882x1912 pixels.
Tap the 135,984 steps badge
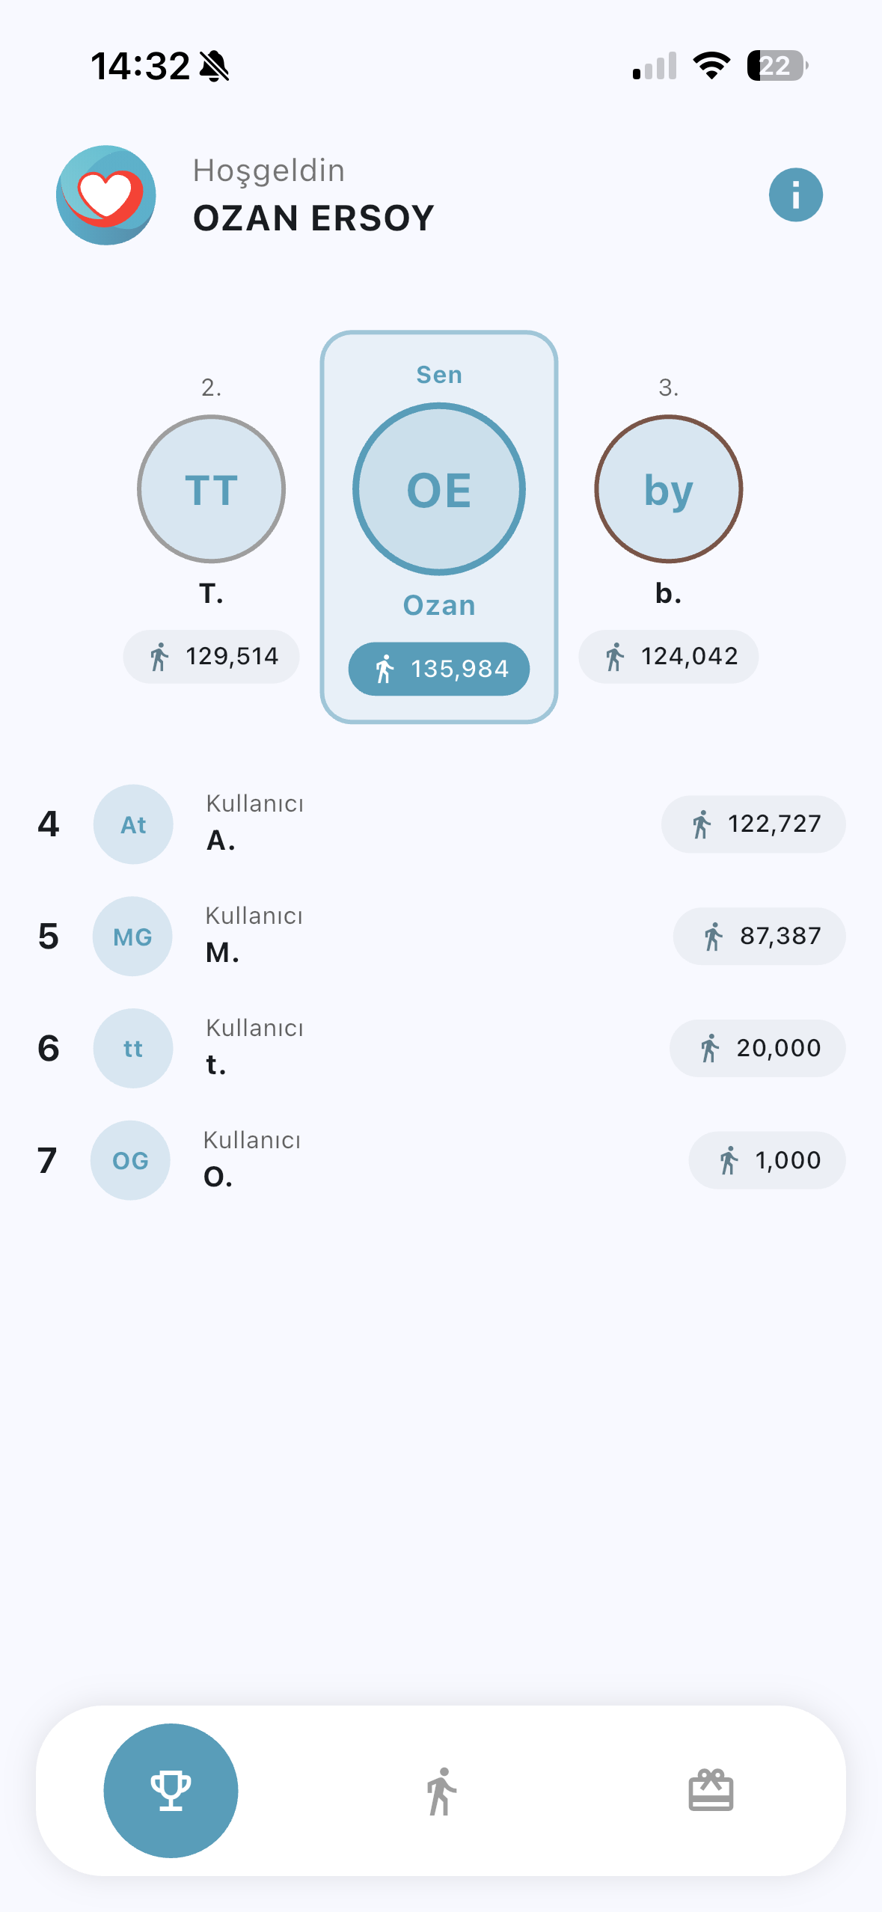tap(439, 669)
